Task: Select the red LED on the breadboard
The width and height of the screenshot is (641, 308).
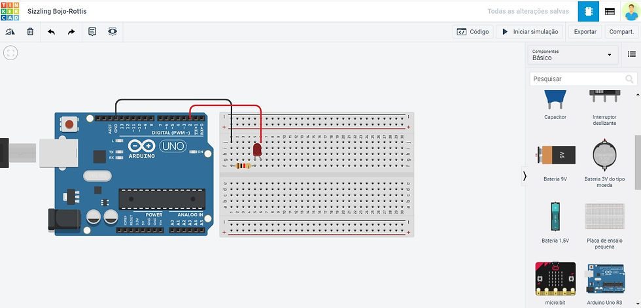Action: pos(257,150)
